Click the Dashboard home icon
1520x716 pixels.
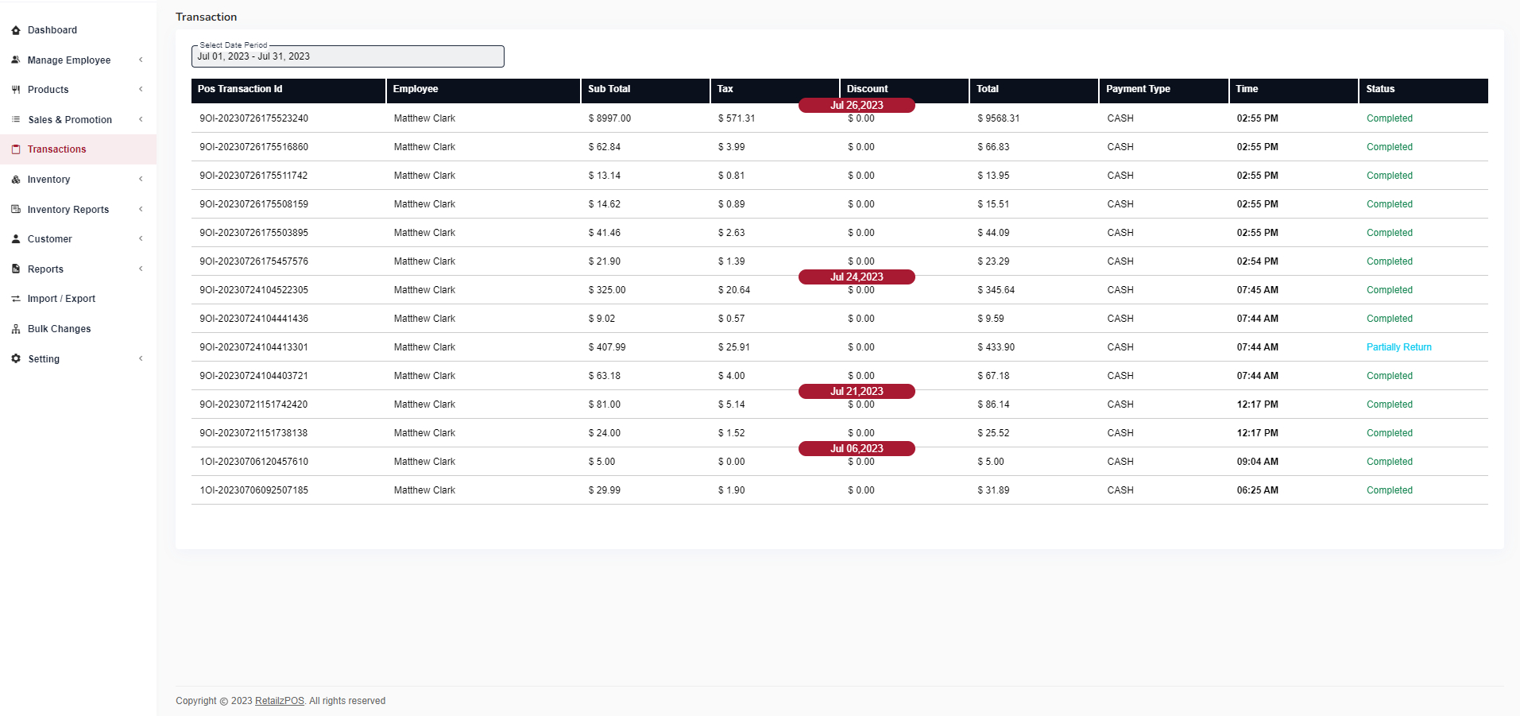click(16, 30)
